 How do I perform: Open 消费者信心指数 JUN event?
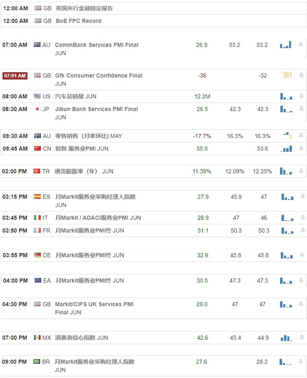click(82, 338)
